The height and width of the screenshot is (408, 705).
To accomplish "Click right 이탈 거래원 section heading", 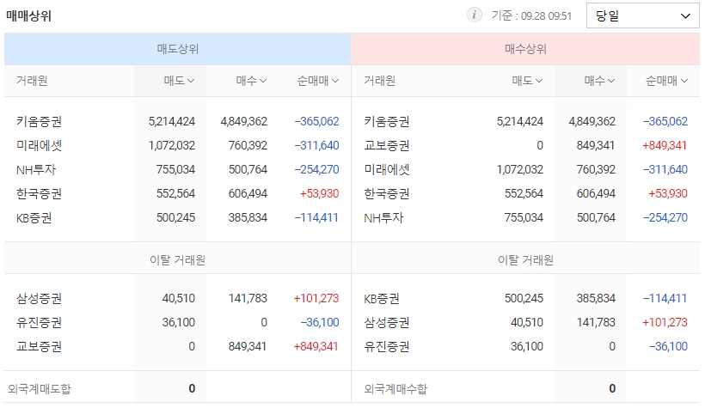I will [x=525, y=259].
